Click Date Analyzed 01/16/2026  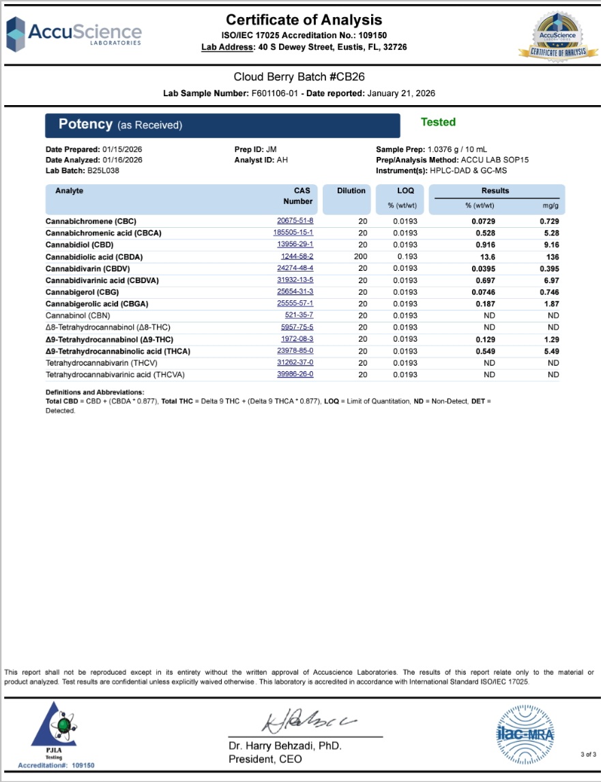[x=93, y=160]
